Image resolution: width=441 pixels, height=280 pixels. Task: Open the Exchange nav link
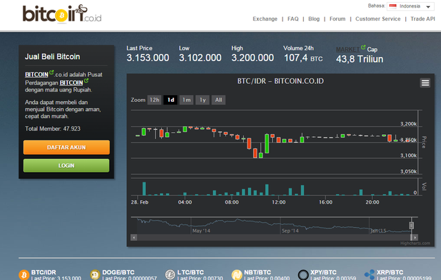[x=265, y=19]
